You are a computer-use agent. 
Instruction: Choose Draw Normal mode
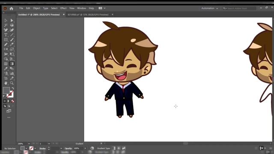click(x=5, y=106)
